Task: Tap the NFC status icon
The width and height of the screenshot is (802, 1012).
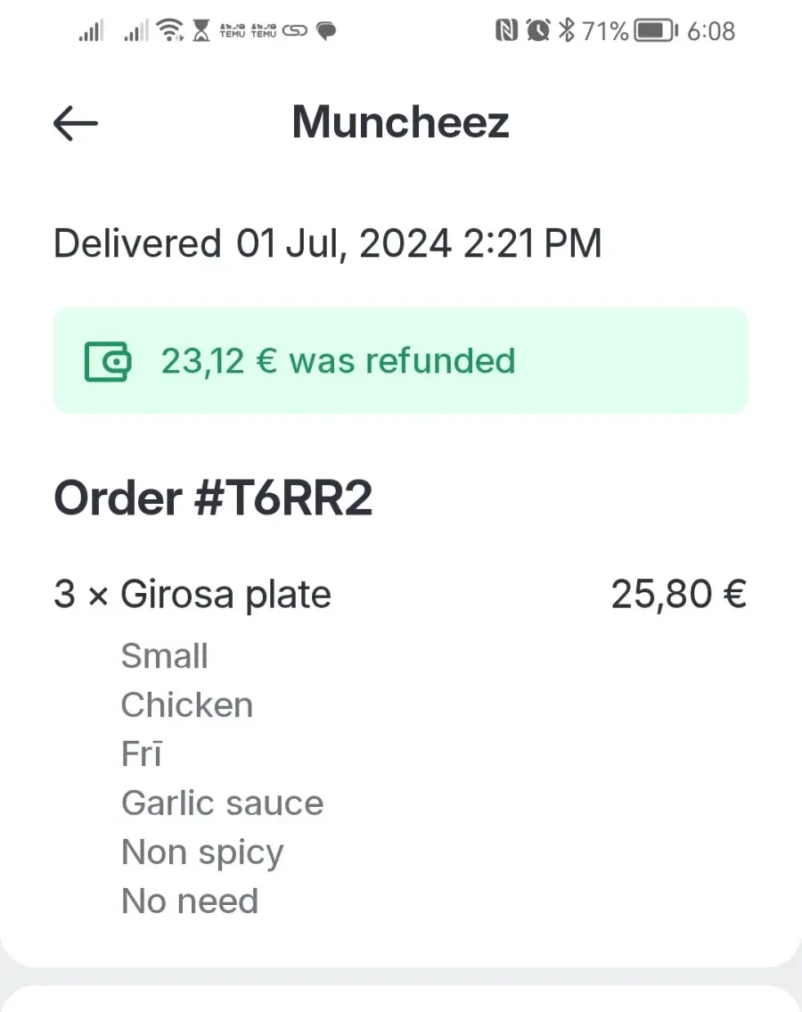Action: 506,30
